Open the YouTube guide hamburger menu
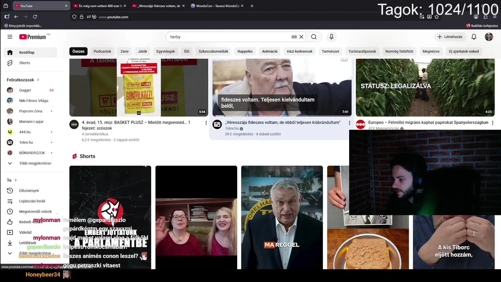Screen dimensions: 501x282 [x=10, y=37]
